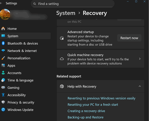
Task: Click the Advanced startup power icon
Action: coord(62,38)
